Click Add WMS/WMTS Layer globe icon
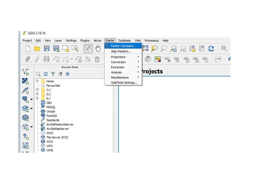259x194 pixels. click(x=26, y=109)
